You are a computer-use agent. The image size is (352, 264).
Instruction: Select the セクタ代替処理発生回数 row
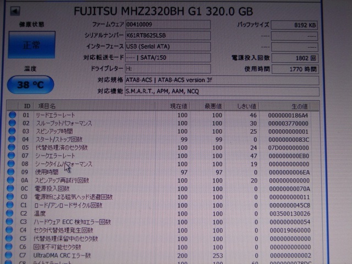pyautogui.click(x=163, y=230)
